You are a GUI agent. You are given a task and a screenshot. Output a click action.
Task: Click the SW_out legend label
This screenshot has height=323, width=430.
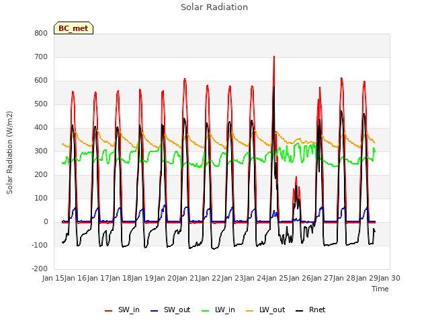[177, 310]
